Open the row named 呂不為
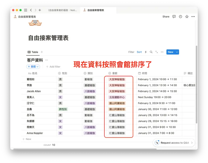Viewport: 208px width, 163px height. click(31, 115)
